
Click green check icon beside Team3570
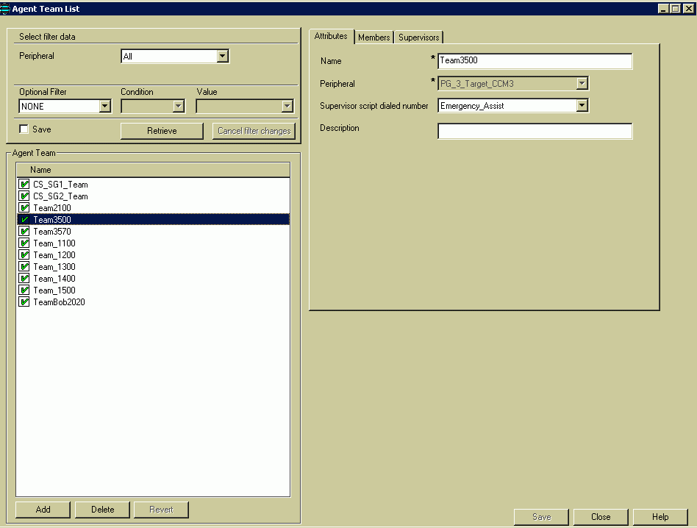tap(24, 231)
